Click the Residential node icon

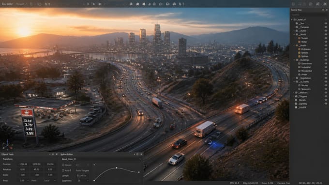pos(299,71)
